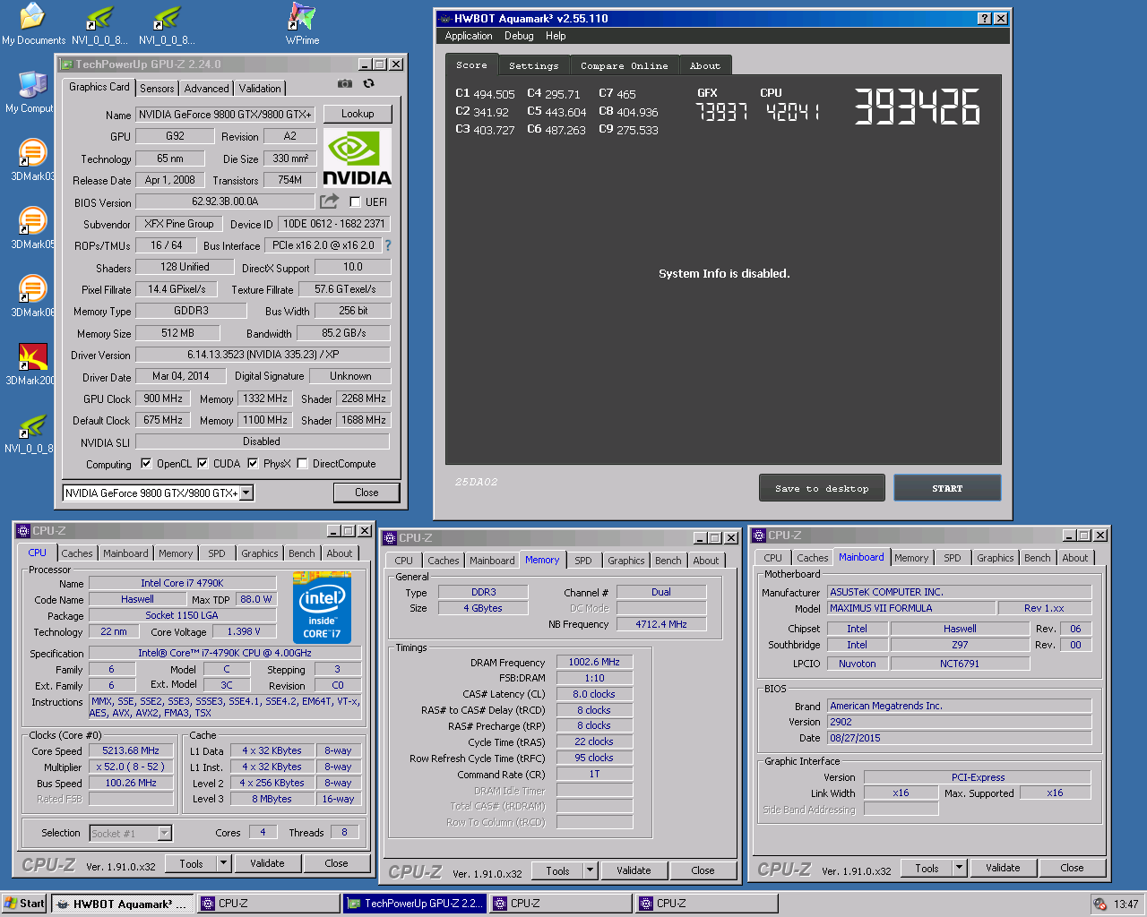
Task: Switch to the About tab in Aquamark
Action: [705, 65]
